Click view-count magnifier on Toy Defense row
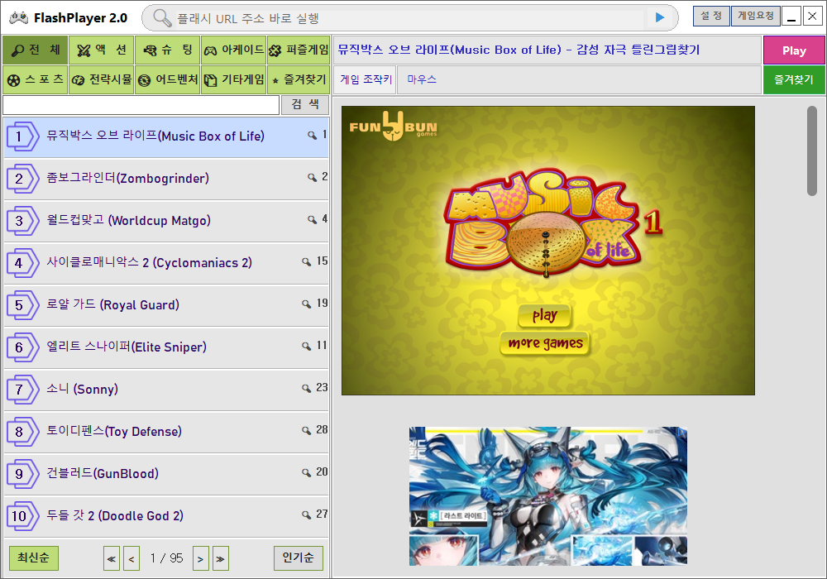This screenshot has height=579, width=827. tap(307, 431)
